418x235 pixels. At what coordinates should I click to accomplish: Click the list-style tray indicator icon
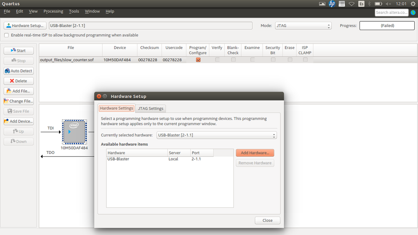[x=342, y=4]
